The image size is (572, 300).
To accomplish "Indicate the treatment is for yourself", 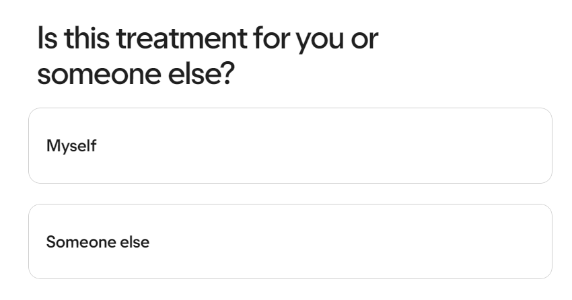I will [x=291, y=145].
